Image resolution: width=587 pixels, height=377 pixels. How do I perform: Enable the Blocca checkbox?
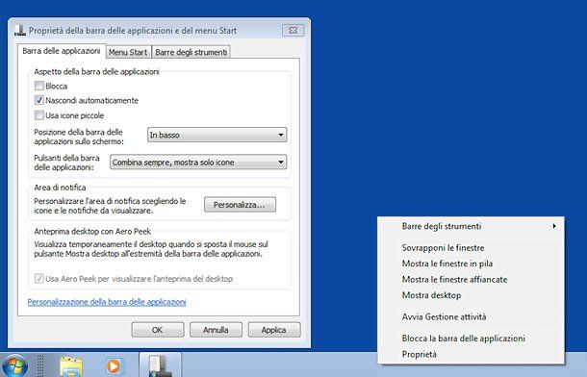tap(38, 86)
